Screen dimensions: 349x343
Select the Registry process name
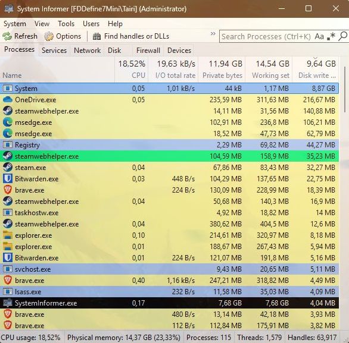(x=27, y=145)
